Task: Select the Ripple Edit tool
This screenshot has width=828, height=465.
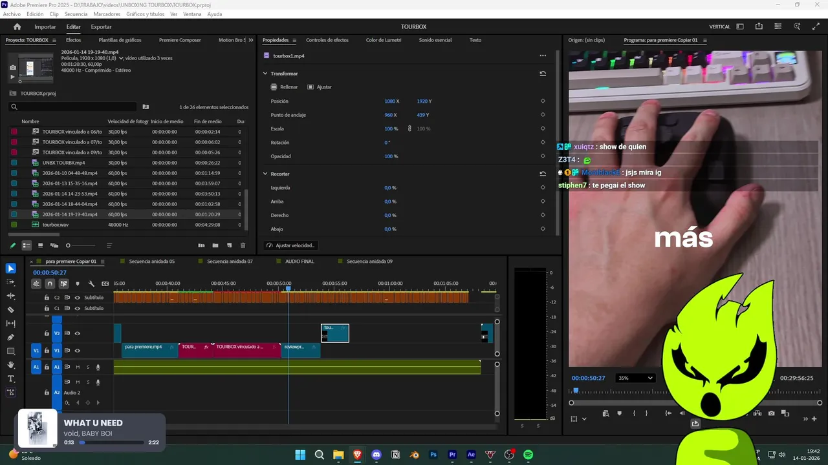Action: point(11,296)
